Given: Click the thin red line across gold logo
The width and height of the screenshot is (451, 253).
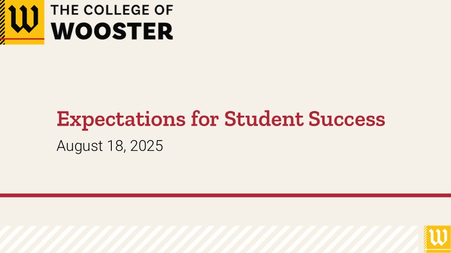Looking at the screenshot, I should (22, 39).
